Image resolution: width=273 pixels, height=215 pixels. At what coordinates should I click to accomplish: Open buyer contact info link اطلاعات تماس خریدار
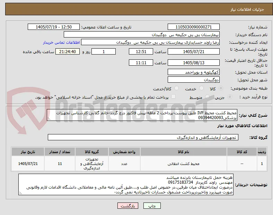coord(61,43)
